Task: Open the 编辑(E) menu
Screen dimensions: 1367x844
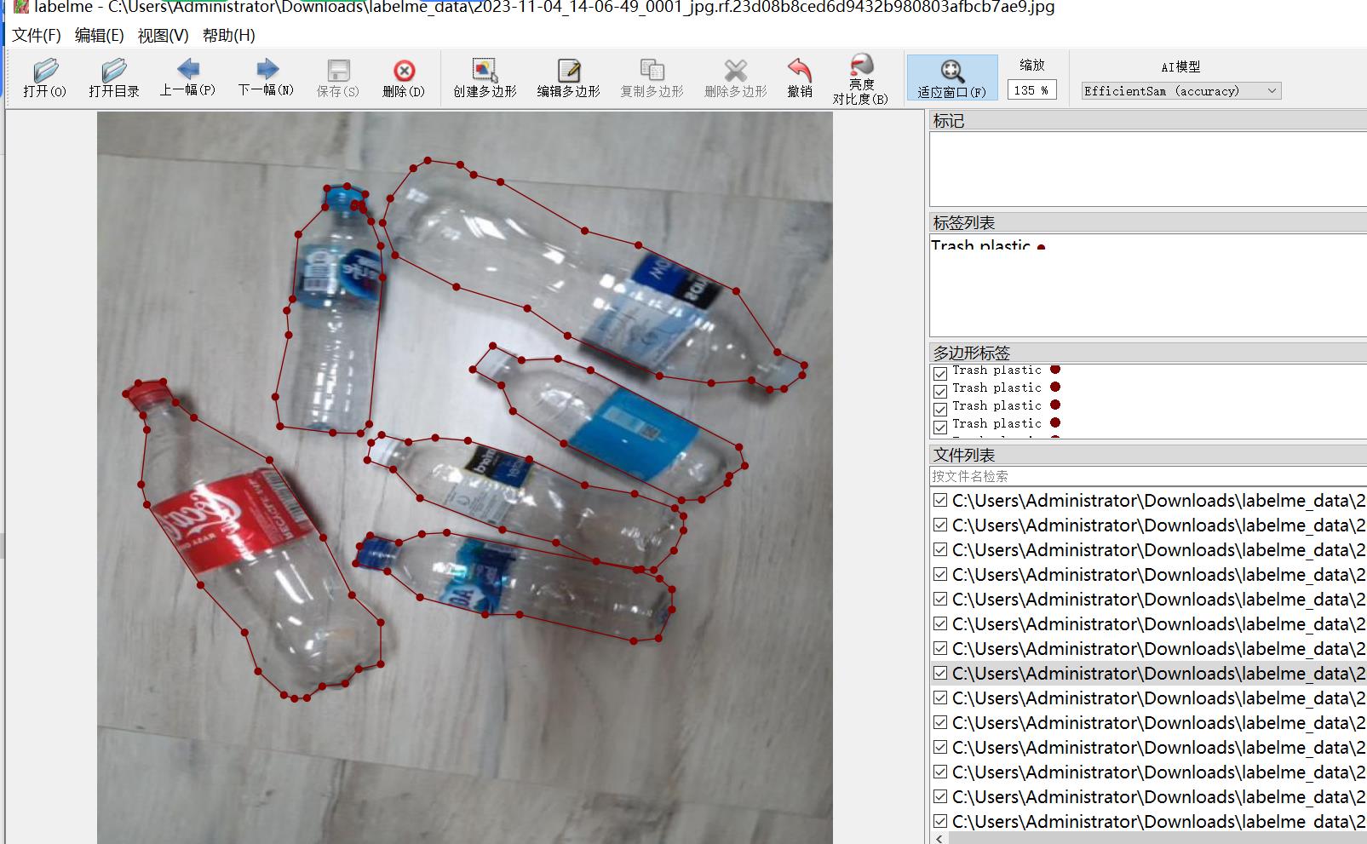Action: (x=100, y=35)
